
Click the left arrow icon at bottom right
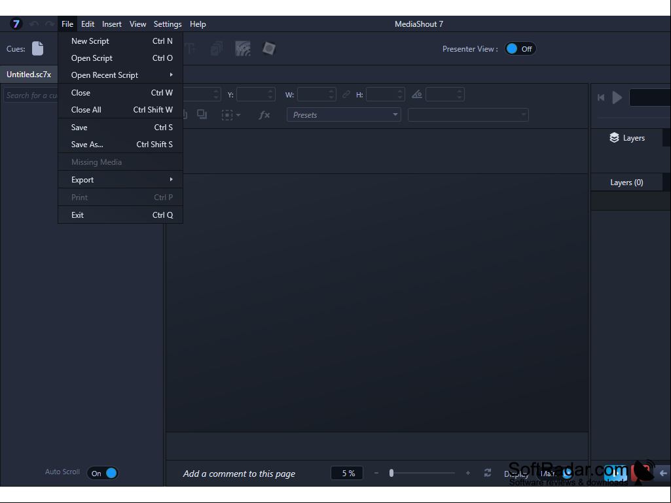(663, 473)
